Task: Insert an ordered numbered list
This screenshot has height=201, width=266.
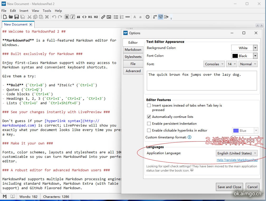Action: point(122,17)
